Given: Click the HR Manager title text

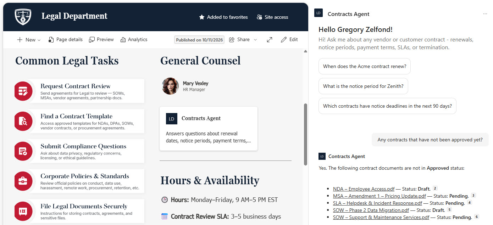Looking at the screenshot, I should (194, 90).
